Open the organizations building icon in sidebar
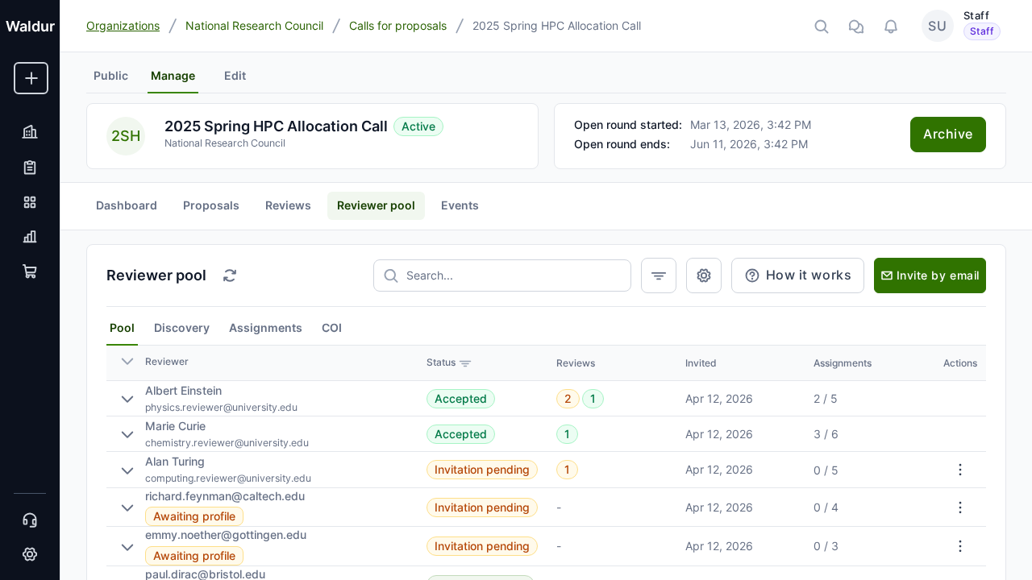 (30, 132)
